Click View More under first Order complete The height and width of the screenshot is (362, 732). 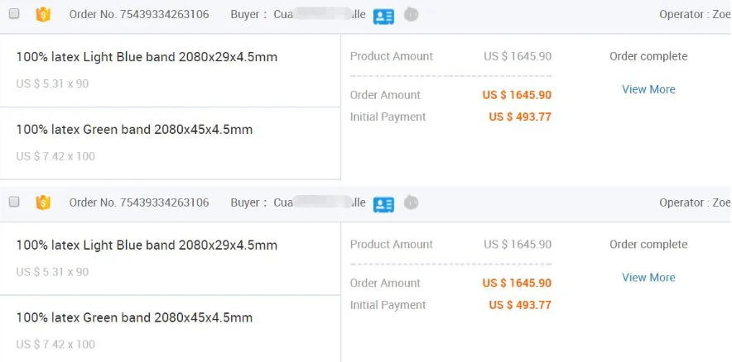coord(648,89)
